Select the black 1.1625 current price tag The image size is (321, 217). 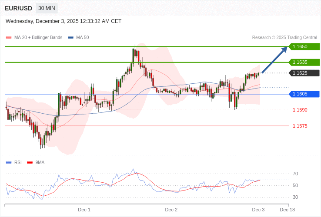pos(304,73)
